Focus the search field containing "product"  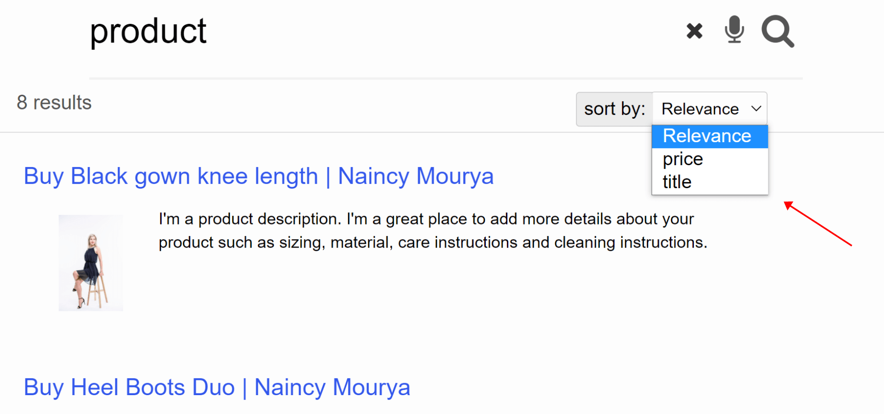(x=378, y=31)
